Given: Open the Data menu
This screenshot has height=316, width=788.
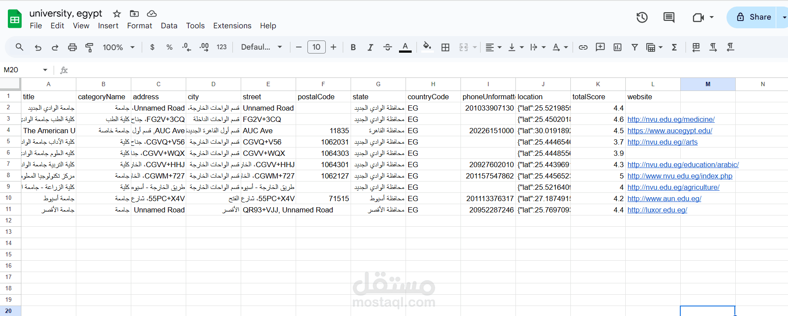Looking at the screenshot, I should 169,26.
